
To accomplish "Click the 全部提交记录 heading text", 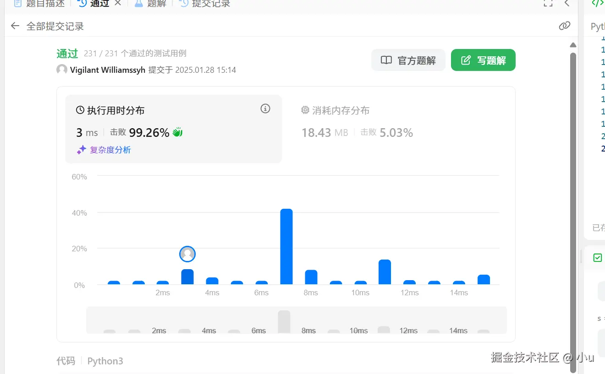I will tap(55, 26).
